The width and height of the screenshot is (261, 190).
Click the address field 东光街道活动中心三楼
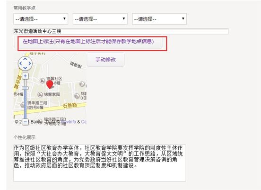(x=121, y=31)
